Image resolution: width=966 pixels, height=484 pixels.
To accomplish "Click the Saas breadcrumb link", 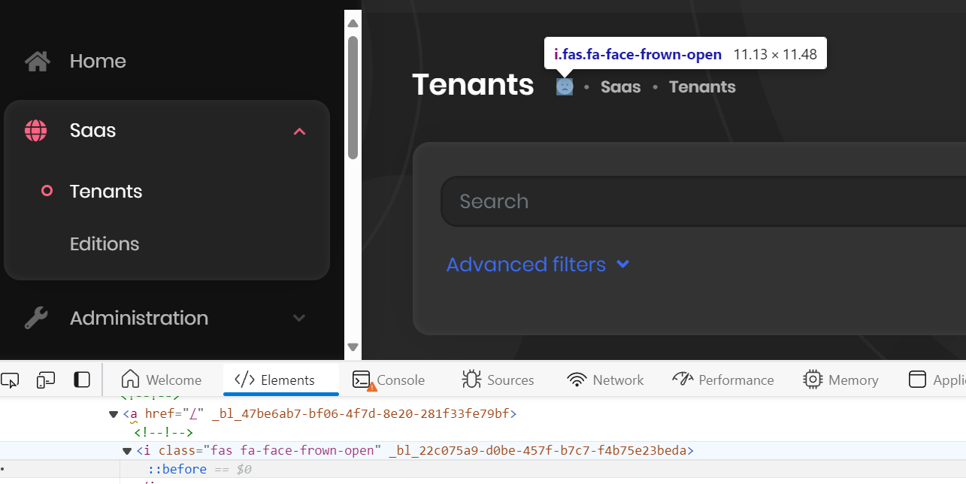I will tap(620, 87).
